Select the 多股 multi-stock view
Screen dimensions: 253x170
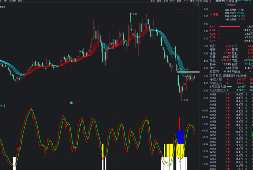click(166, 1)
